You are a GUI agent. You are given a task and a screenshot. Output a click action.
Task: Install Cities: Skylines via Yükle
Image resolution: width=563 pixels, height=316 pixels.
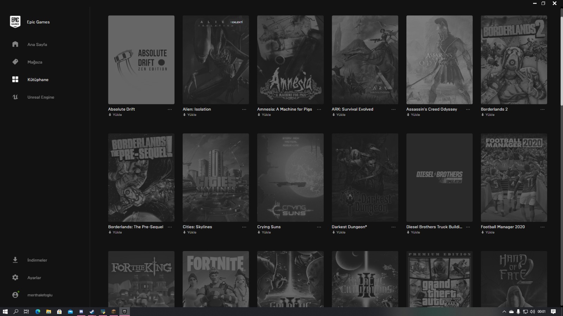190,232
